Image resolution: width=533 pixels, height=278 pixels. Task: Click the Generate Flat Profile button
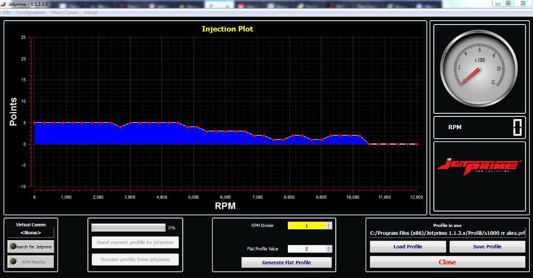(x=286, y=263)
